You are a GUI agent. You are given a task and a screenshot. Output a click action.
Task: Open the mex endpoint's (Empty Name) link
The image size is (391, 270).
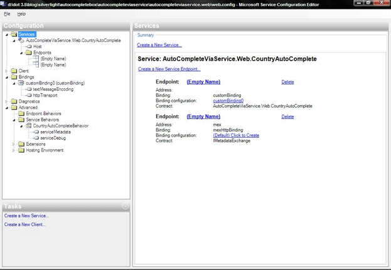203,117
